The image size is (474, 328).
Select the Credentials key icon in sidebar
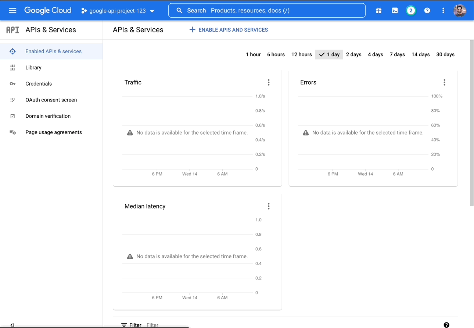(x=12, y=83)
